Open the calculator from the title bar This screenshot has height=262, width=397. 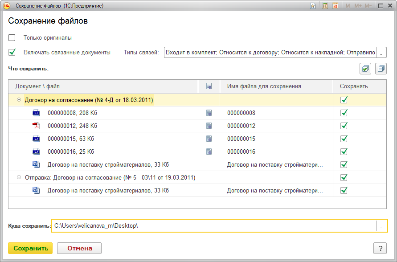tap(324, 6)
